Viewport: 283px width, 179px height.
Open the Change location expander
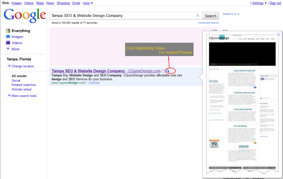pyautogui.click(x=20, y=66)
